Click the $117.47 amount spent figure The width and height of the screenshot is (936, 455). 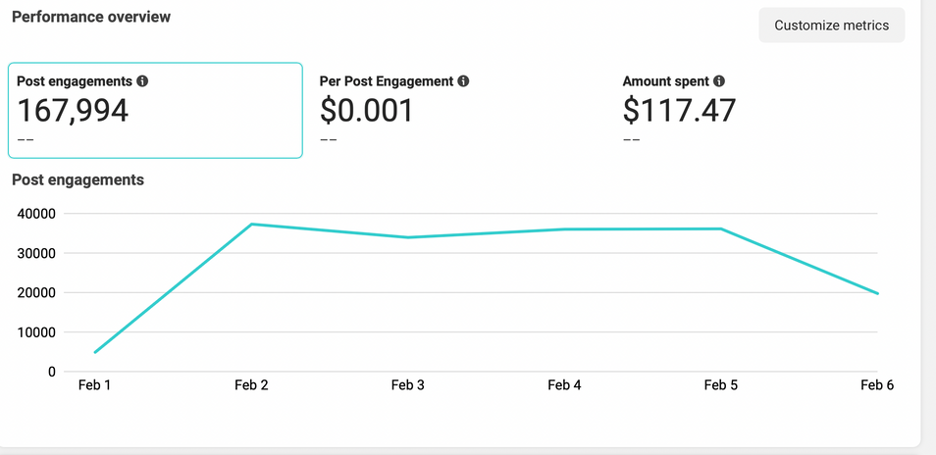[679, 110]
